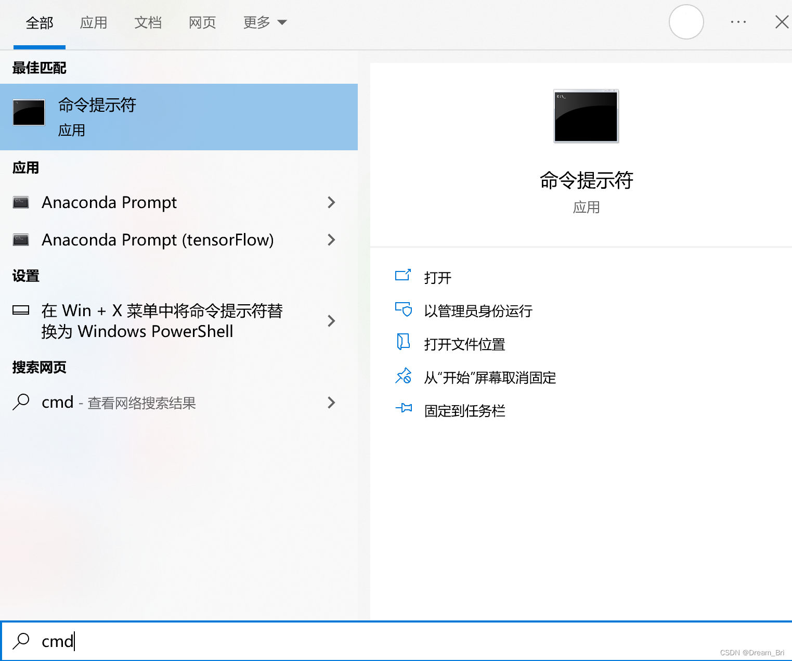Image resolution: width=792 pixels, height=661 pixels.
Task: Choose 打开文件位置
Action: click(464, 344)
